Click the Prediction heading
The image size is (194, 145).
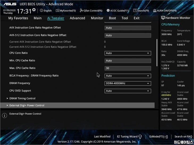pos(168,76)
